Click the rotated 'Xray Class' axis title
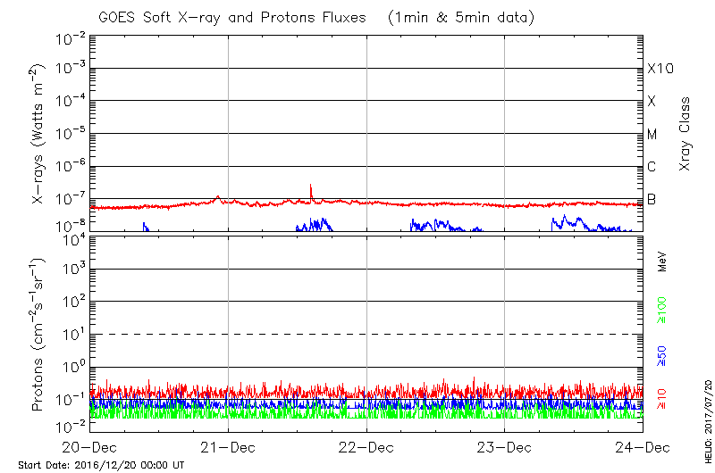The width and height of the screenshot is (715, 473). 686,134
